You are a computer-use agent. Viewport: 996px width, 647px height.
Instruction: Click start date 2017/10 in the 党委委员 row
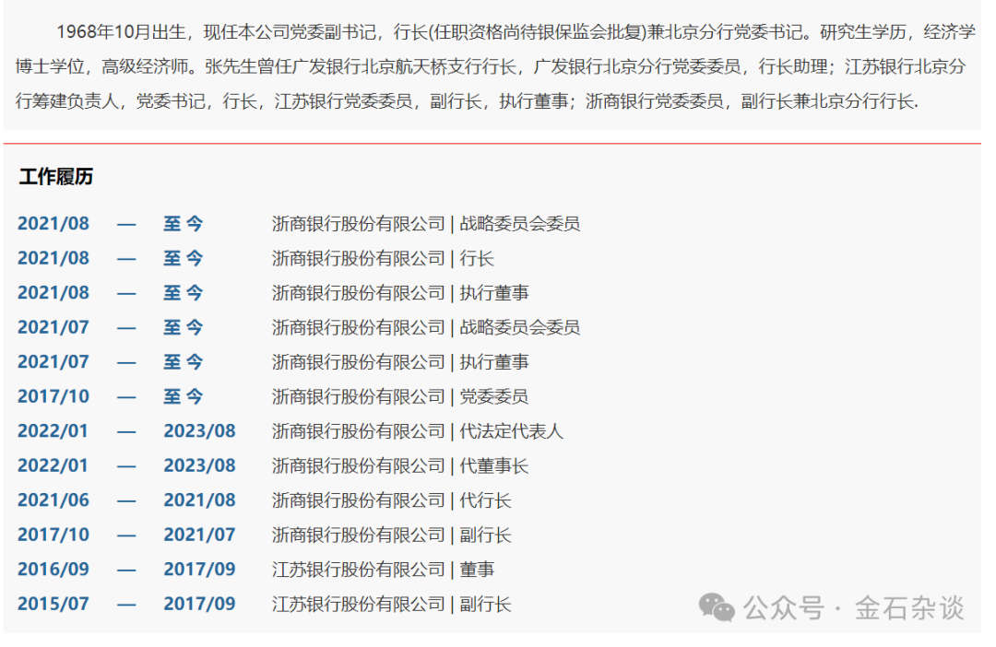coord(53,397)
